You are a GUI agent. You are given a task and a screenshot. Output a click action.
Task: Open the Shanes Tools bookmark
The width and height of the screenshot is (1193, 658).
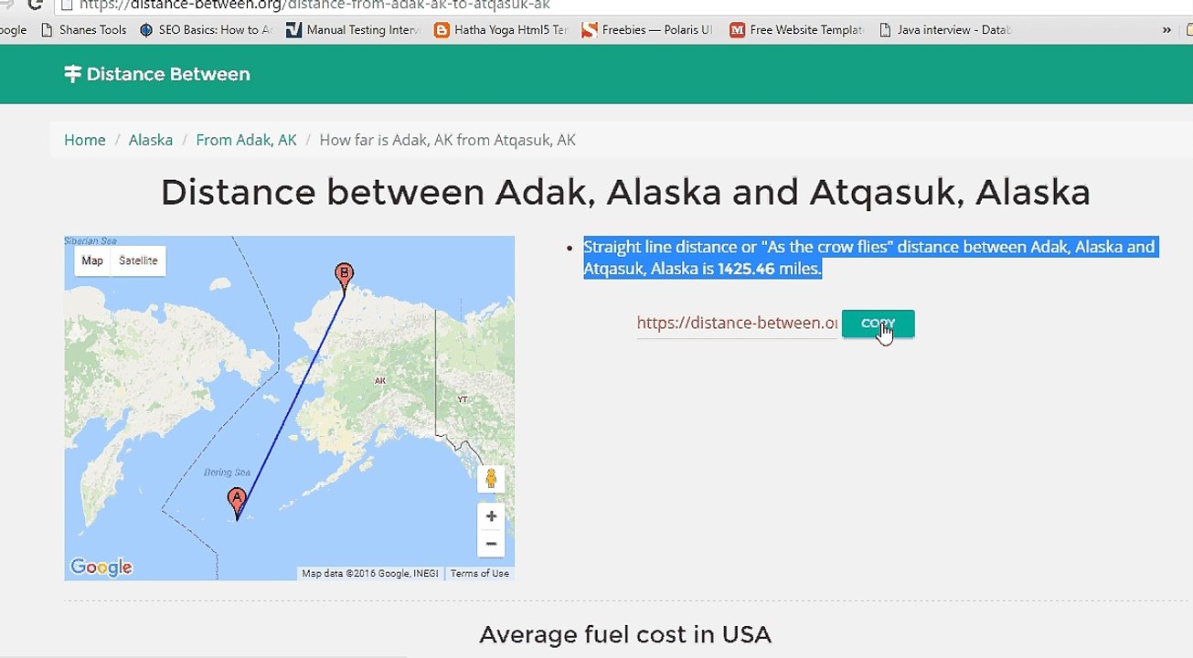click(x=83, y=29)
